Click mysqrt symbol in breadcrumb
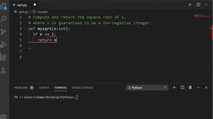 coord(43,12)
